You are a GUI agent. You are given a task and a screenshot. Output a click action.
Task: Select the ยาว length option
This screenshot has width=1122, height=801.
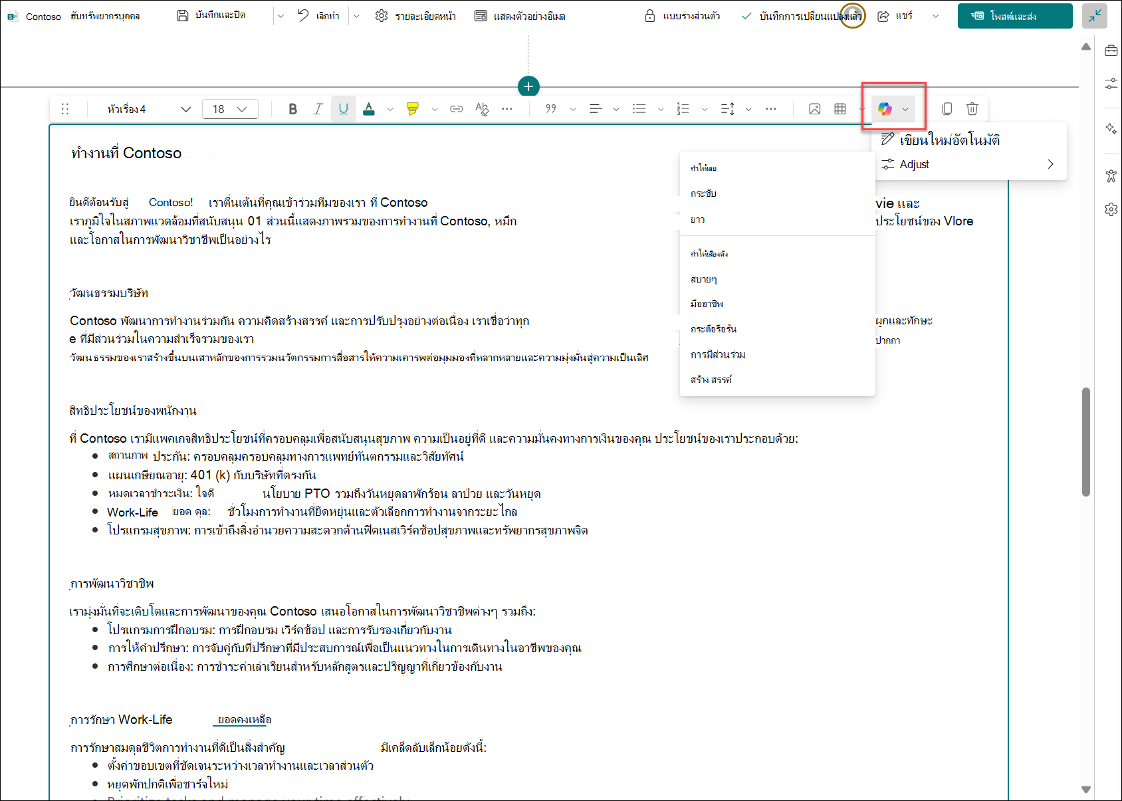(x=777, y=219)
